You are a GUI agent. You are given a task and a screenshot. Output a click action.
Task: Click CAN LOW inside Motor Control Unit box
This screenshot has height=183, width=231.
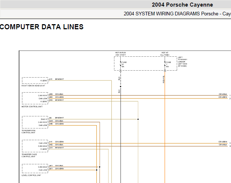click(43, 98)
